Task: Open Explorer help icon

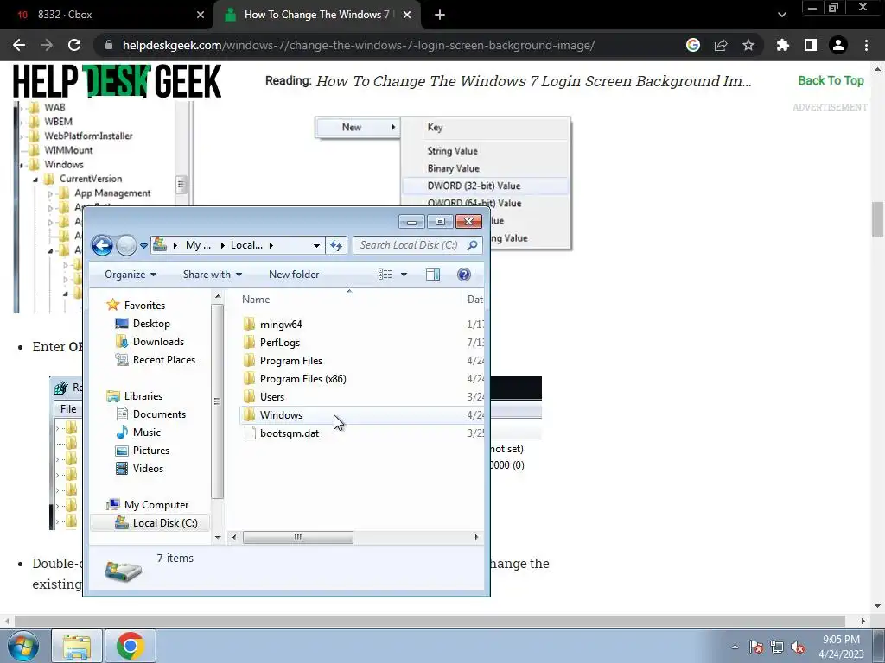Action: (x=464, y=275)
